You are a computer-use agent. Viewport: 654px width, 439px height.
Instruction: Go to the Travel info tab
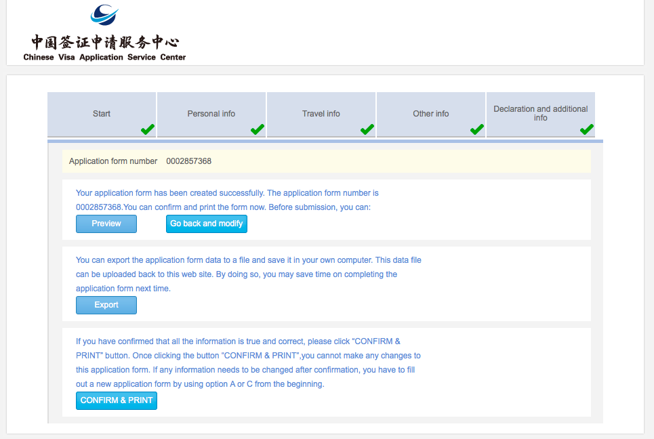pyautogui.click(x=321, y=114)
